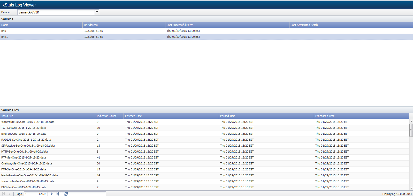Screen dimensions: 413x196
Task: Go to the next page
Action: tap(52, 194)
